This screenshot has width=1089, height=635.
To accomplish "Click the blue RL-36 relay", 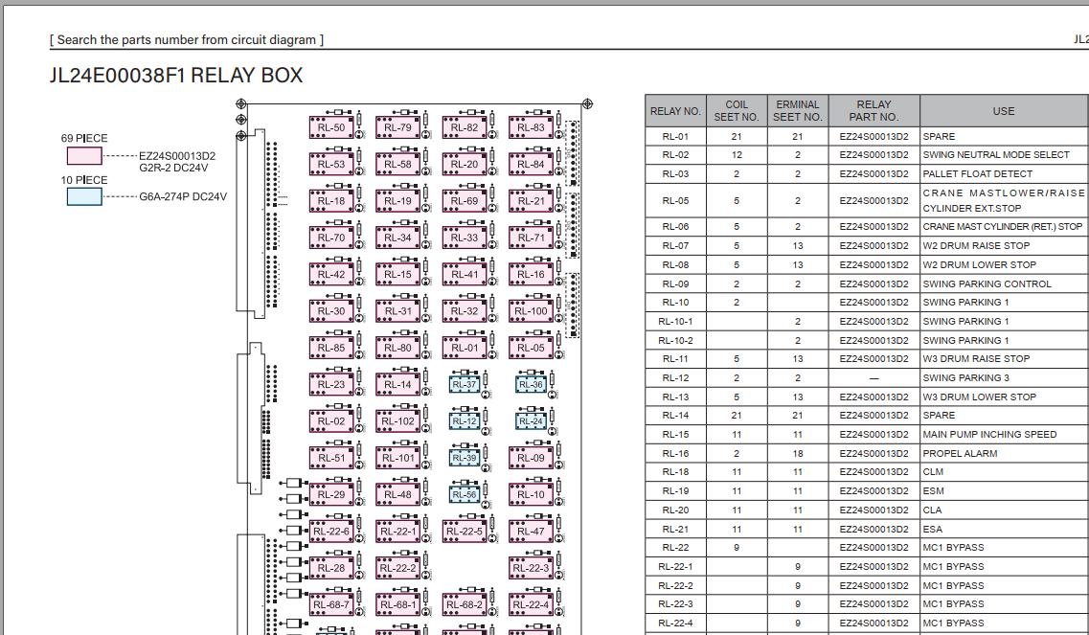I will tap(532, 384).
